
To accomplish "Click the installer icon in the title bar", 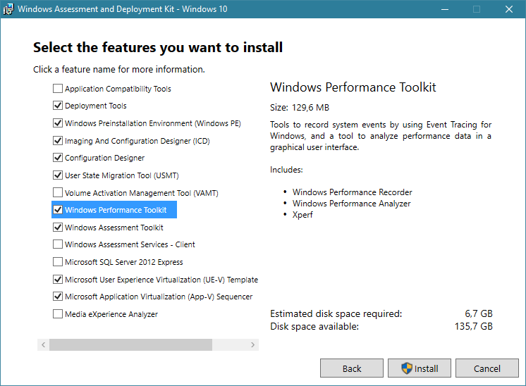I will pos(9,9).
